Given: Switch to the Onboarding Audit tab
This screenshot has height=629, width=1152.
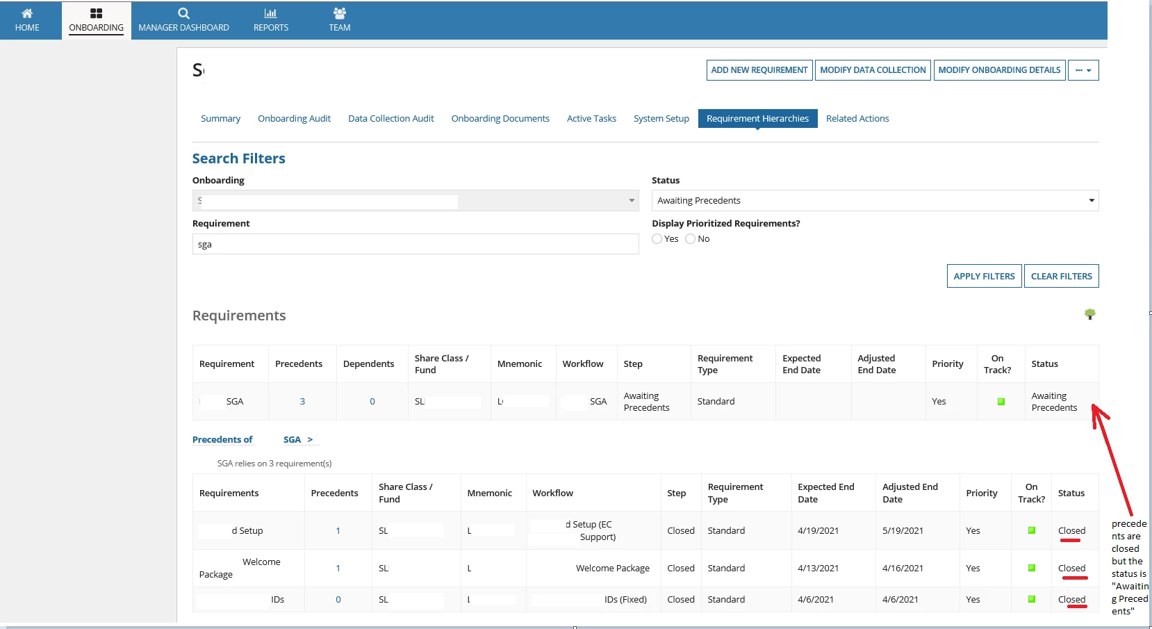Looking at the screenshot, I should (x=294, y=118).
